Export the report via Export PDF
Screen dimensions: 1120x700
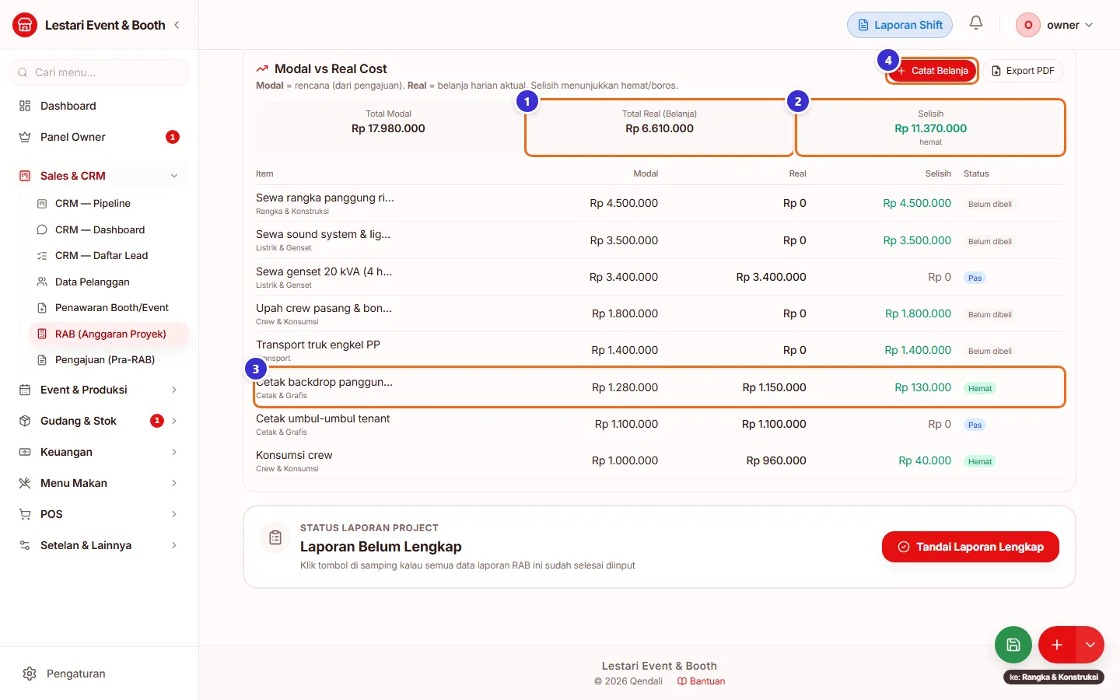coord(1023,71)
